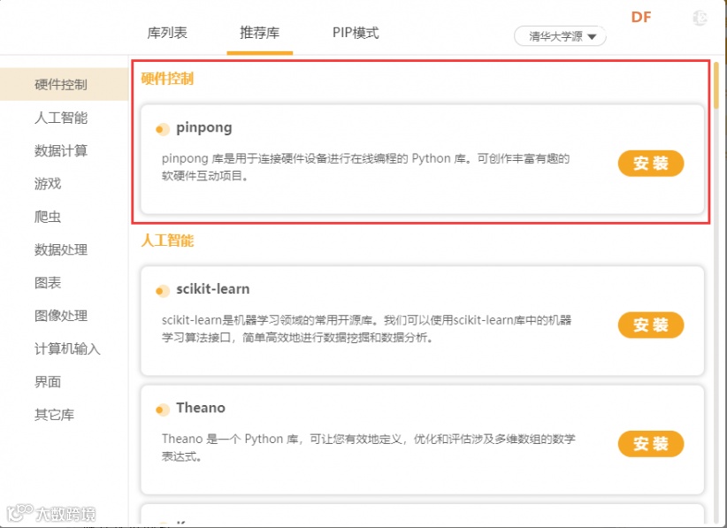Select 数据处理 in the sidebar
Viewport: 727px width, 528px height.
[61, 250]
